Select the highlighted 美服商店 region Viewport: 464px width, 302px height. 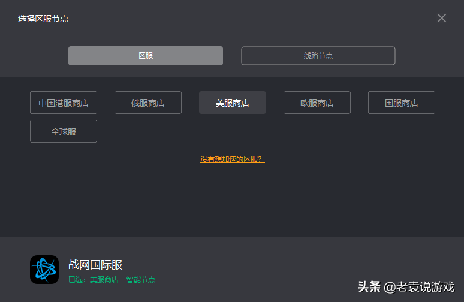(x=233, y=102)
